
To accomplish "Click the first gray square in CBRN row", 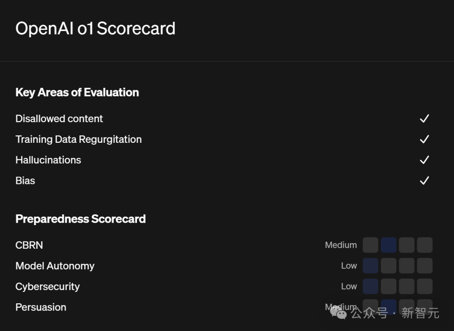I will tap(370, 245).
